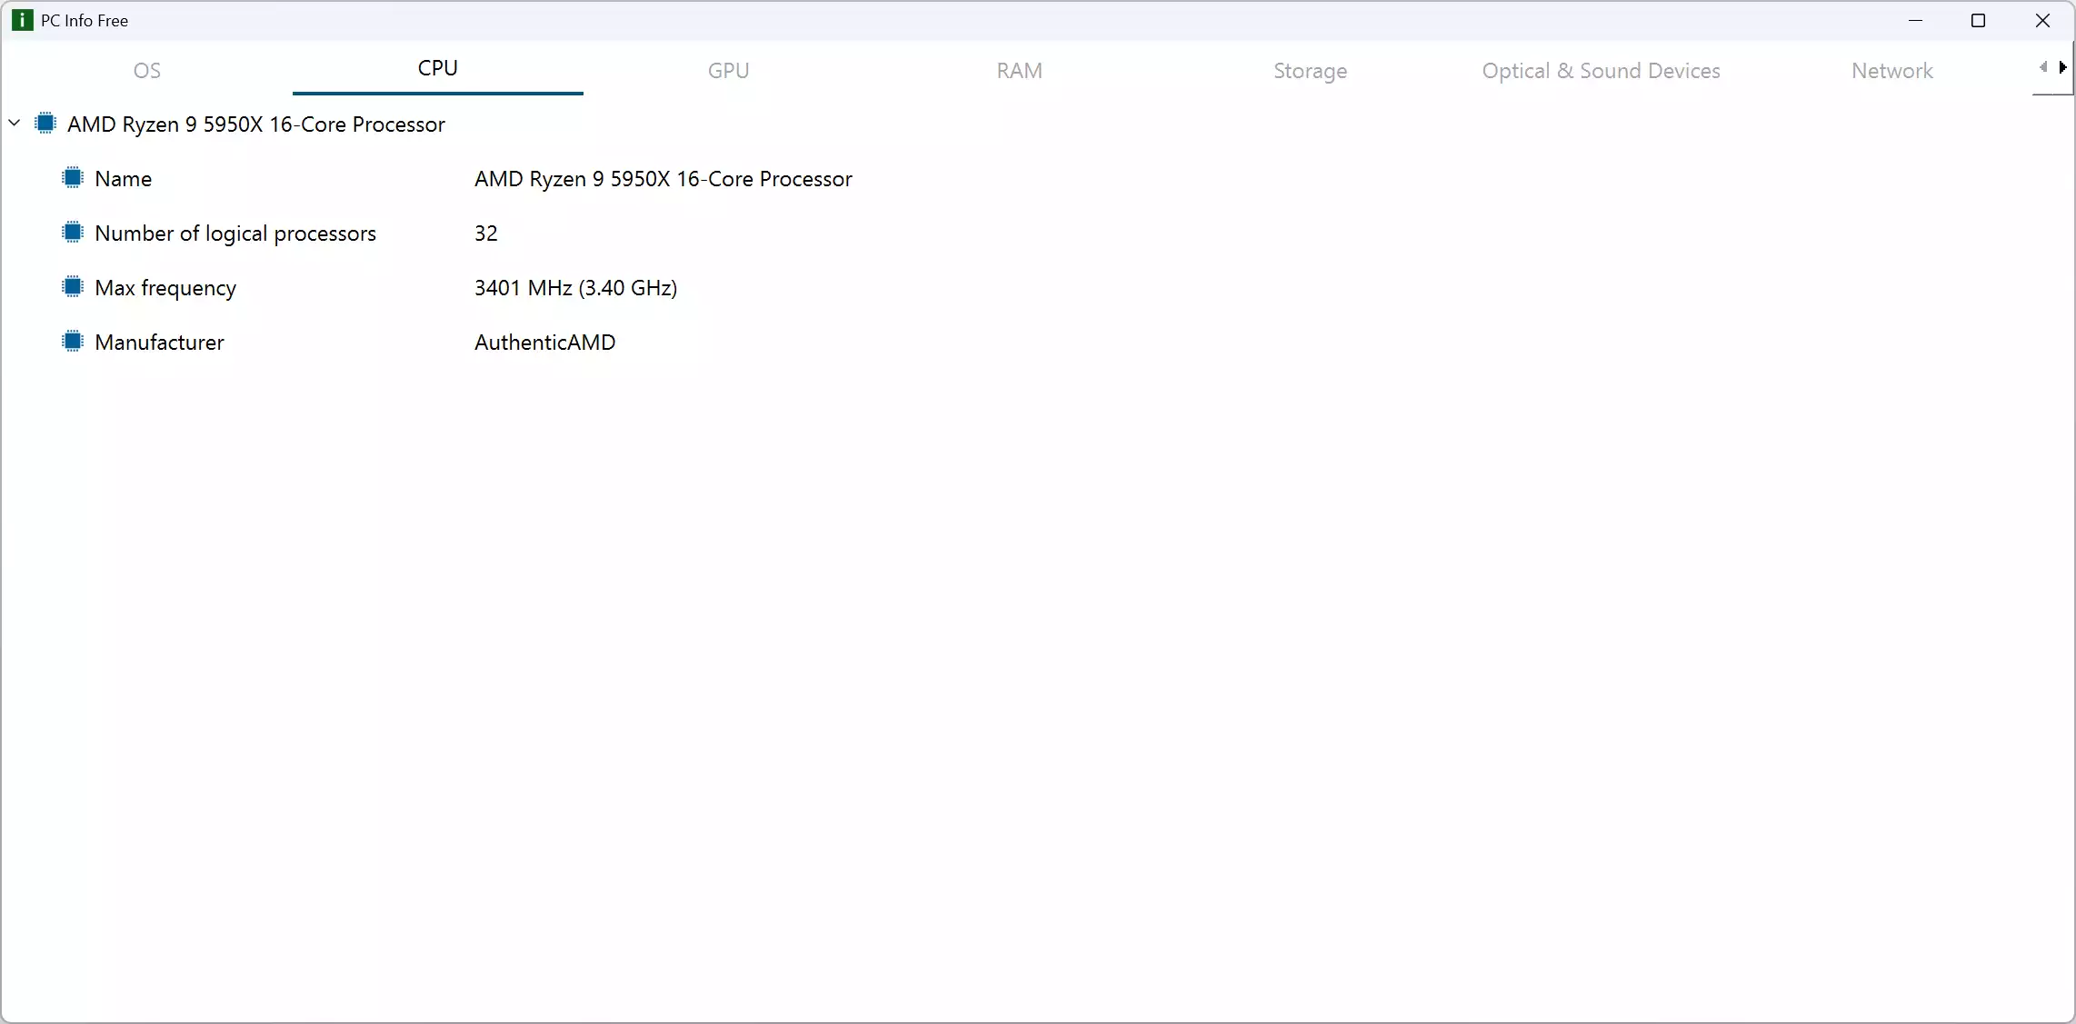Click the chip icon next to Manufacturer
This screenshot has width=2076, height=1024.
pos(73,342)
